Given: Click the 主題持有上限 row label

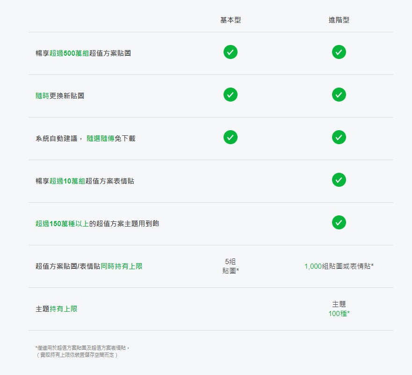Looking at the screenshot, I should coord(57,309).
